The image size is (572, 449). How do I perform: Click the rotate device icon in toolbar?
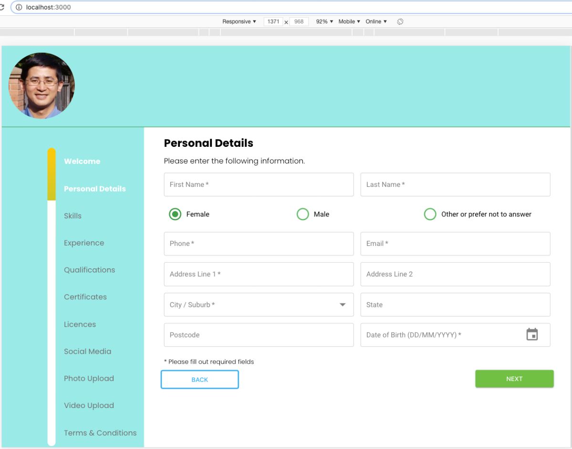tap(400, 21)
